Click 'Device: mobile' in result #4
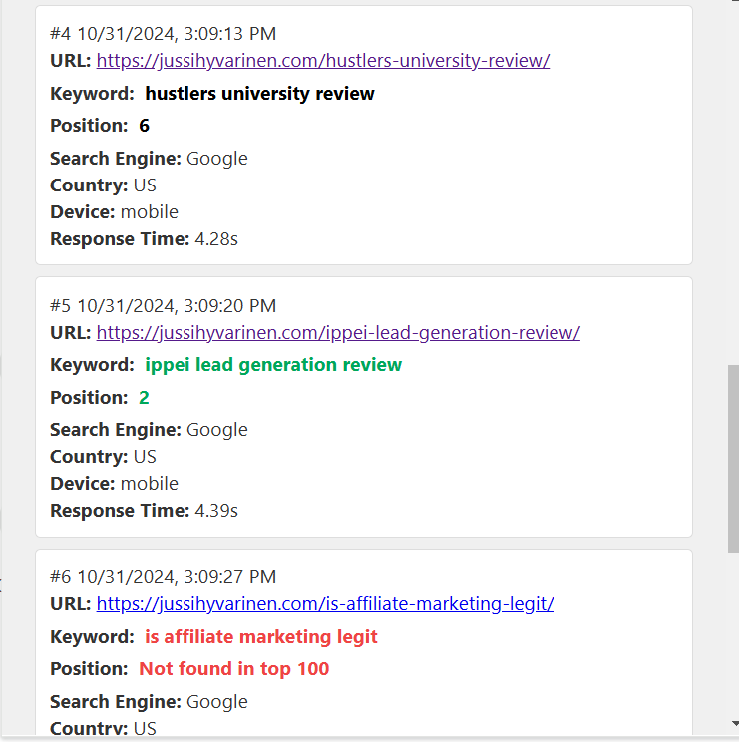This screenshot has width=739, height=742. tap(114, 212)
